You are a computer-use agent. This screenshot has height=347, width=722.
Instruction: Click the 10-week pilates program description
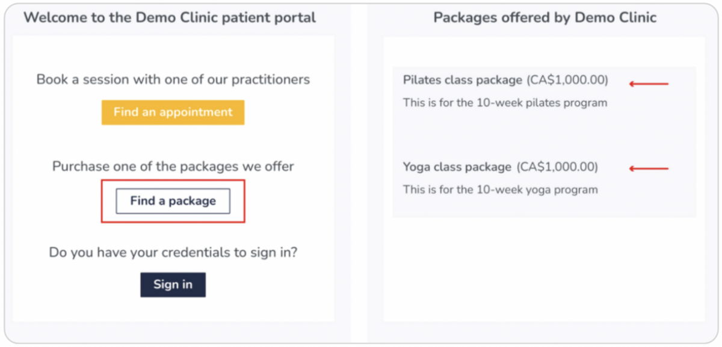click(505, 103)
